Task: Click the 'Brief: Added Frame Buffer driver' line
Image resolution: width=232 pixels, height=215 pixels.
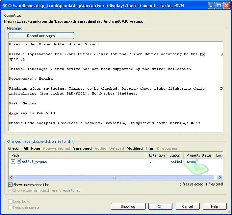Action: pyautogui.click(x=54, y=44)
